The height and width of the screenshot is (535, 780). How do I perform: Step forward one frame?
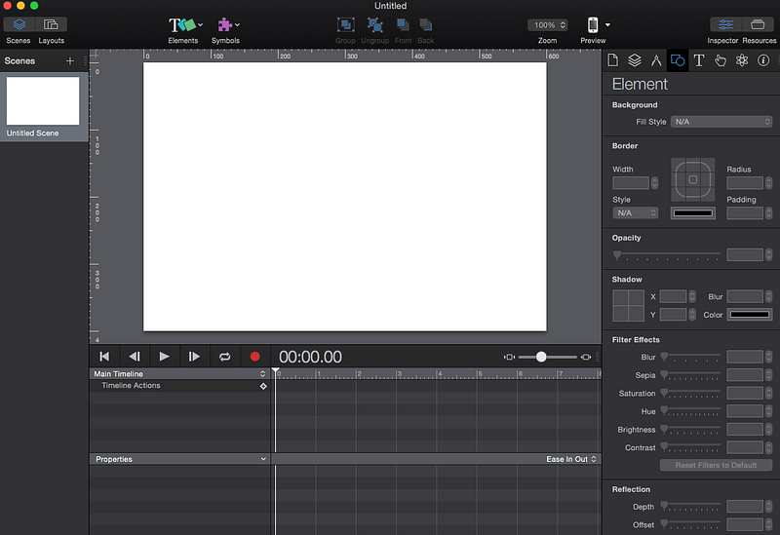pos(194,357)
